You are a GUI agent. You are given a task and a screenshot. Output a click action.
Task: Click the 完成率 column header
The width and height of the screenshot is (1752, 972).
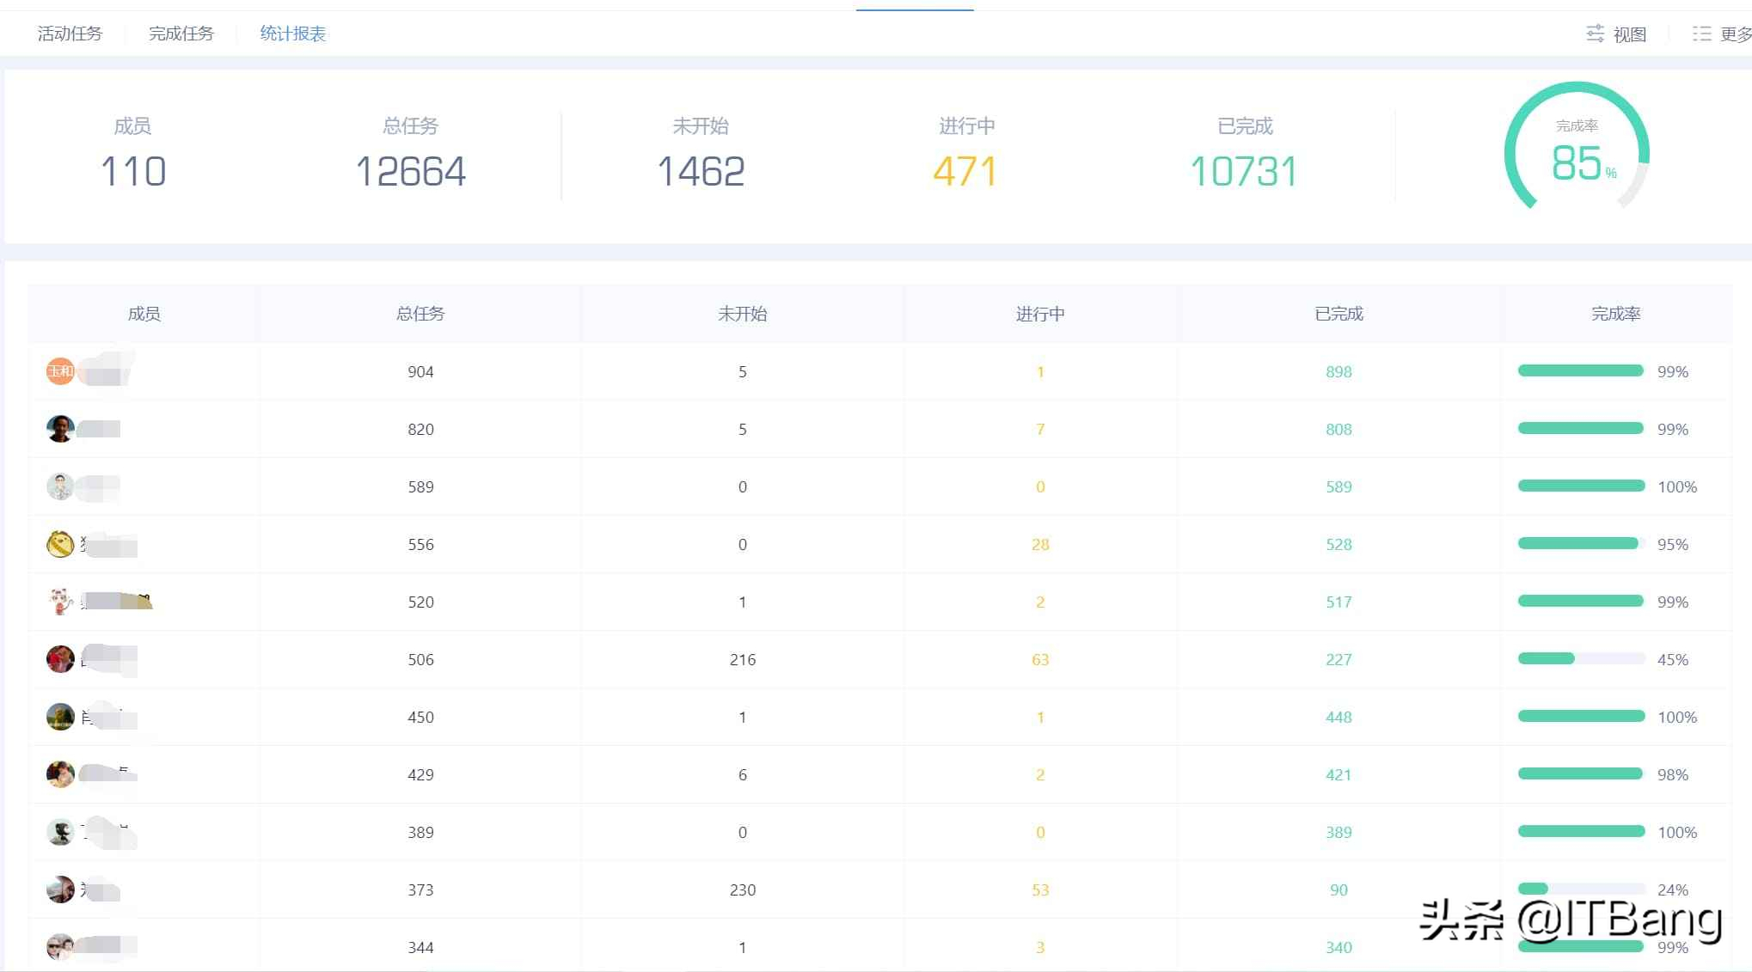pyautogui.click(x=1616, y=314)
